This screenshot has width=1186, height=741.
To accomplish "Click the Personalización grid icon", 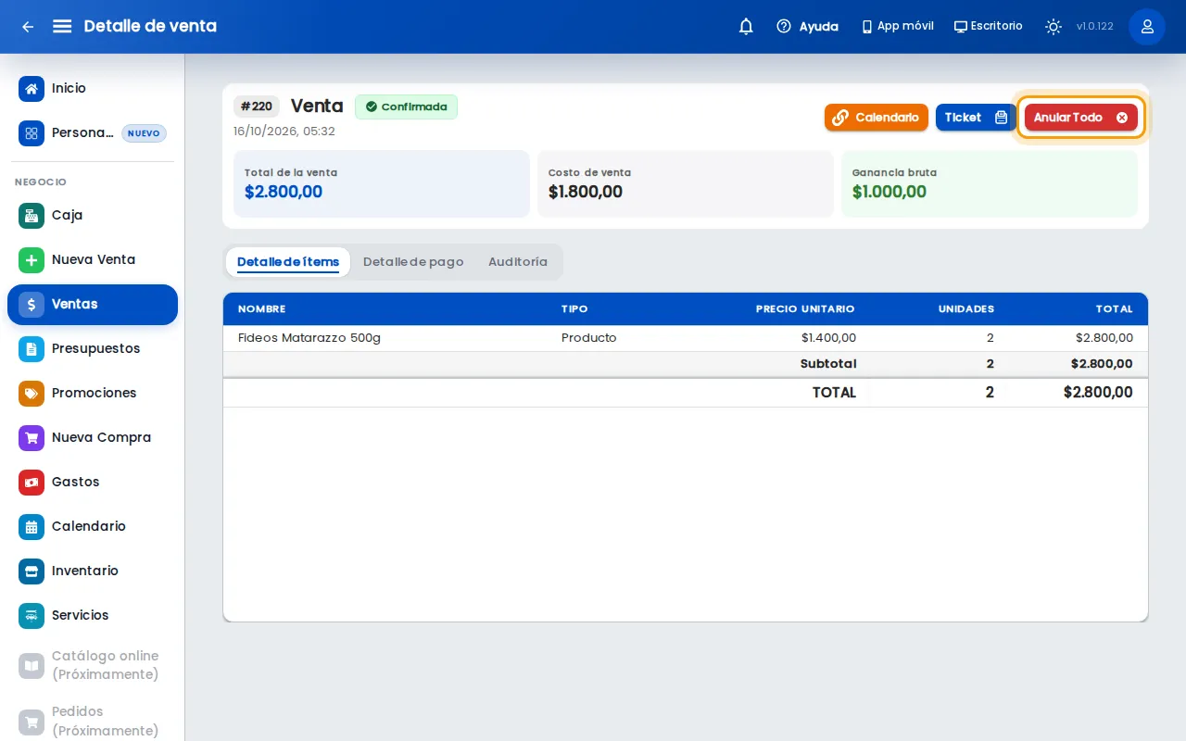I will point(32,133).
